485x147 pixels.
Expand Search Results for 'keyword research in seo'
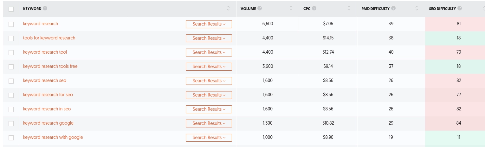click(x=209, y=109)
